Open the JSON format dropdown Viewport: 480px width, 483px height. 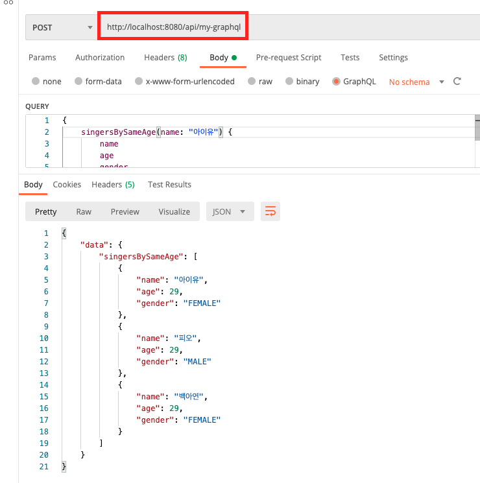coord(230,211)
